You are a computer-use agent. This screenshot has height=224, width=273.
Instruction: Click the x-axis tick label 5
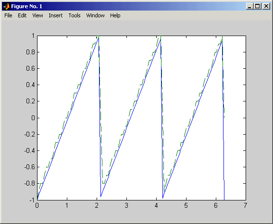[x=186, y=206]
